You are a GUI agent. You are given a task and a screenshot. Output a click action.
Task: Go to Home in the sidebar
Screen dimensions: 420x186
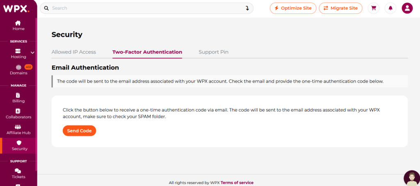[18, 25]
